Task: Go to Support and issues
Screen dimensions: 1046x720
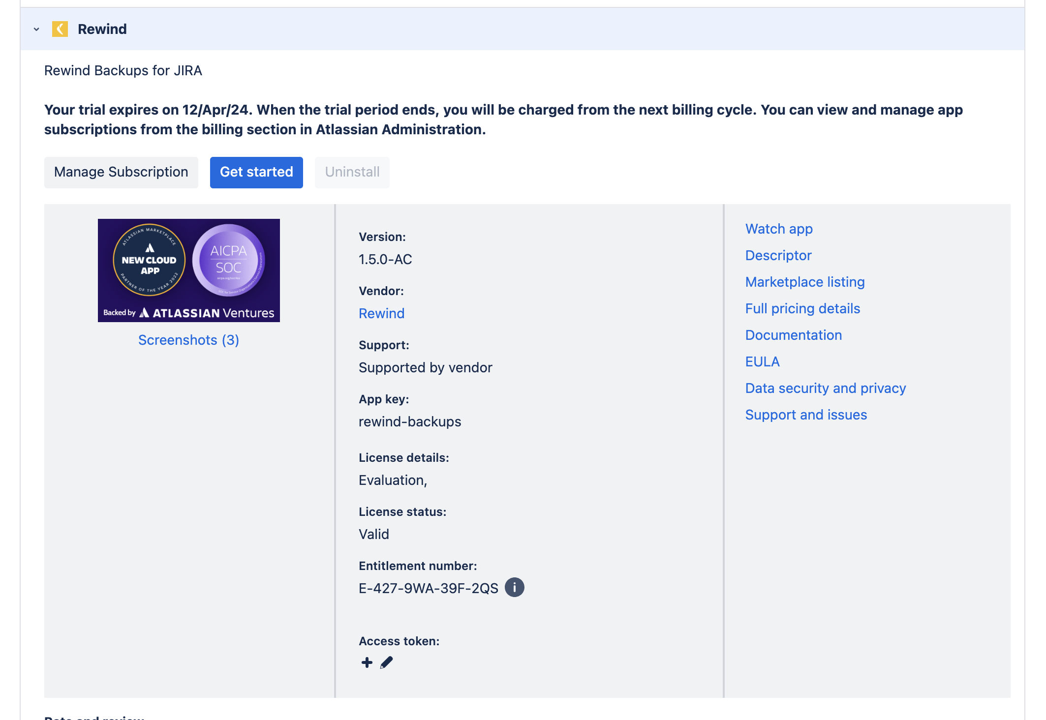Action: coord(806,415)
